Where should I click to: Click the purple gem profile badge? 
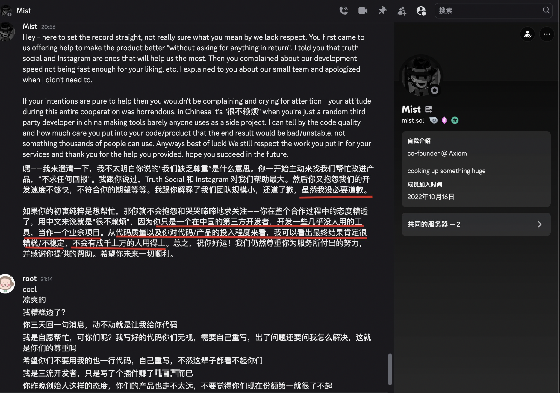tap(444, 120)
